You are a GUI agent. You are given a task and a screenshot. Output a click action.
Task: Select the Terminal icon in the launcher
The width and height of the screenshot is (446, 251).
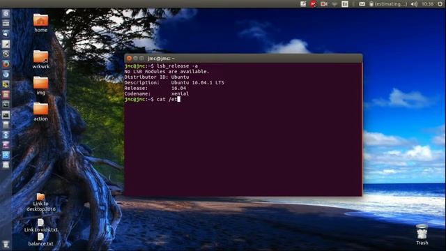(x=6, y=115)
